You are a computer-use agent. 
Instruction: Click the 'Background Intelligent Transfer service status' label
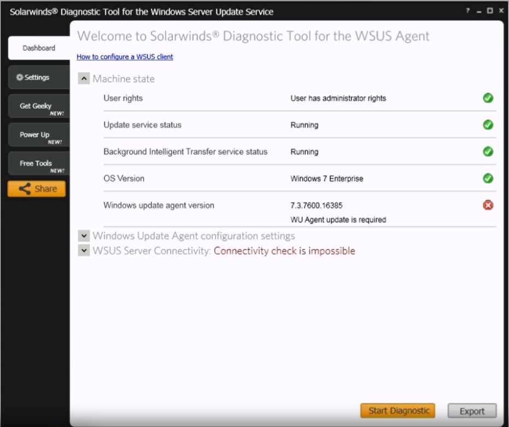tap(185, 151)
